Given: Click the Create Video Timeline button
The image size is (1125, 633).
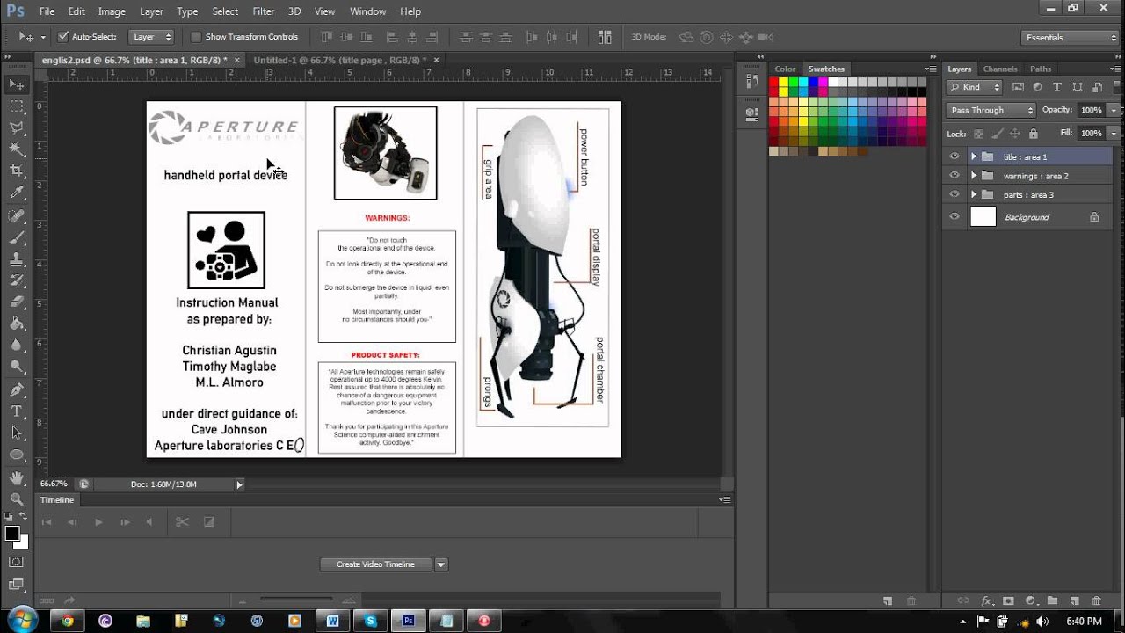Looking at the screenshot, I should pyautogui.click(x=375, y=564).
